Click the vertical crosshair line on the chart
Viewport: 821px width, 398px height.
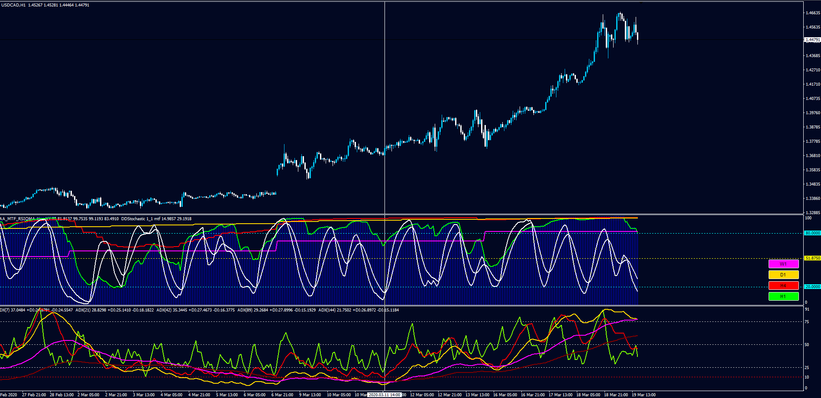click(x=385, y=108)
